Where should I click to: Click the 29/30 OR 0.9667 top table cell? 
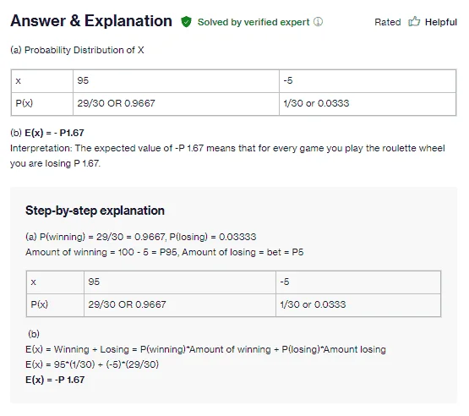[176, 104]
